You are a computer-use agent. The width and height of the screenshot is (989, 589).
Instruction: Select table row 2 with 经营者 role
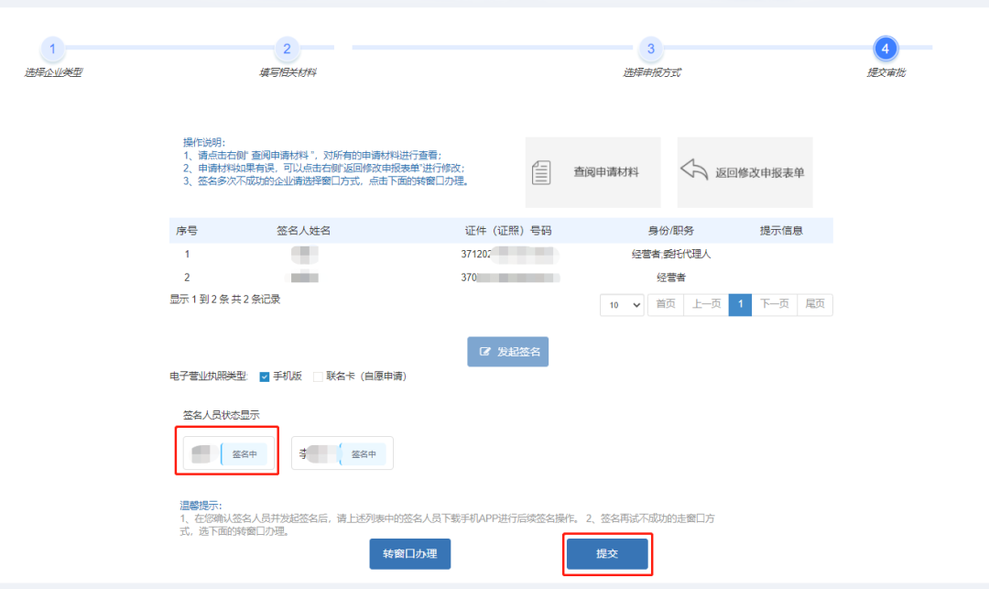501,277
